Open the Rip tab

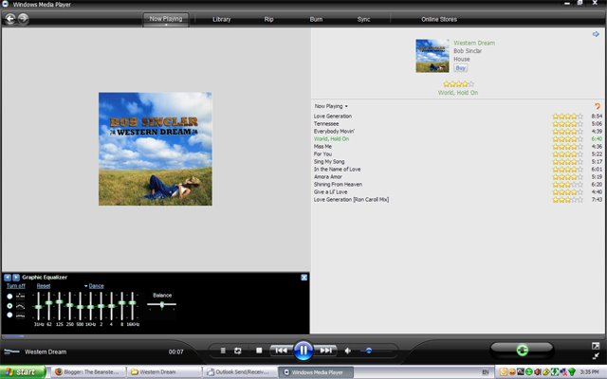(268, 19)
